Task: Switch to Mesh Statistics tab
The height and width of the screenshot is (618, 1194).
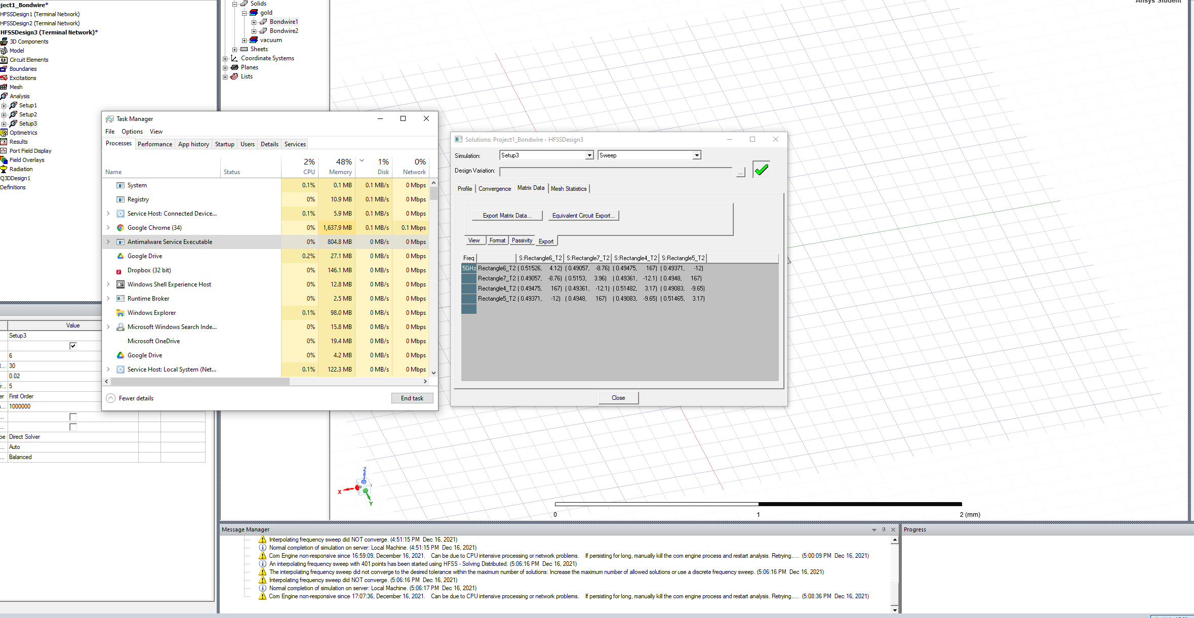Action: tap(569, 189)
